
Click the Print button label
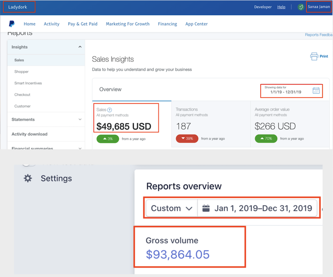[x=324, y=56]
